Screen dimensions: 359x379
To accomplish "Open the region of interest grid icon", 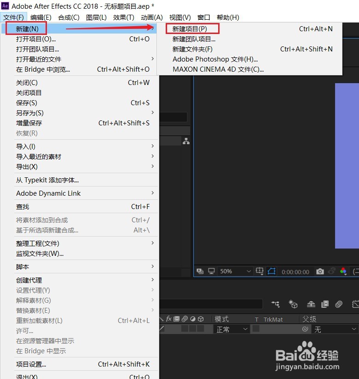I will [260, 271].
